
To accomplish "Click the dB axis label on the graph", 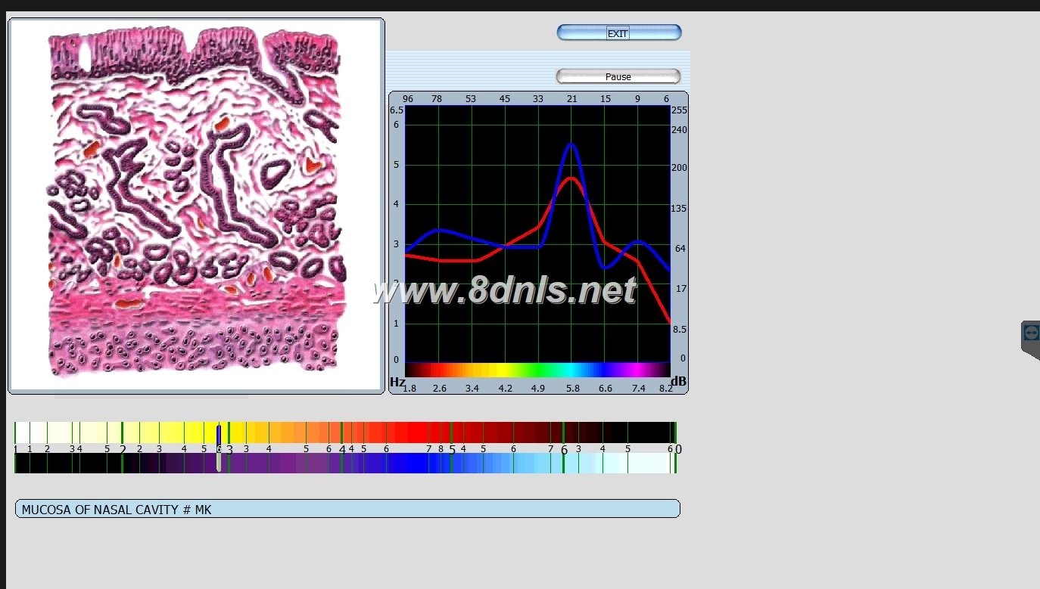I will 677,382.
